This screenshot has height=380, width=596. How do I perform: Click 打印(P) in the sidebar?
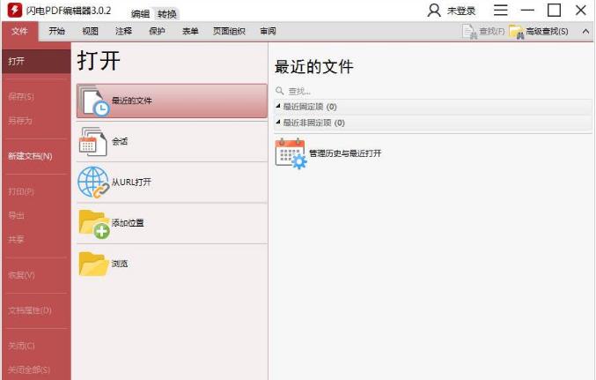pyautogui.click(x=21, y=191)
